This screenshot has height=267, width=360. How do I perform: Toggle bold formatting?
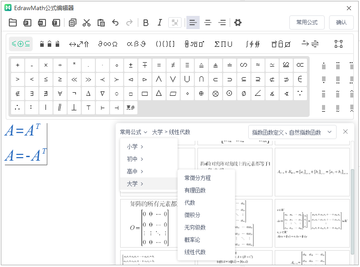(x=146, y=23)
